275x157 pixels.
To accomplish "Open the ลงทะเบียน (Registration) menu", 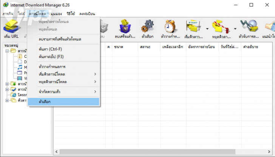I will click(x=87, y=14).
